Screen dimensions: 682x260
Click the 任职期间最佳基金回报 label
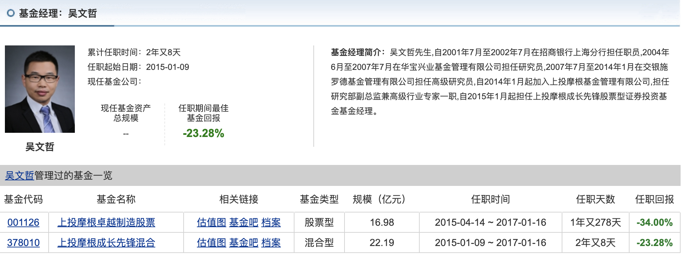click(x=204, y=113)
